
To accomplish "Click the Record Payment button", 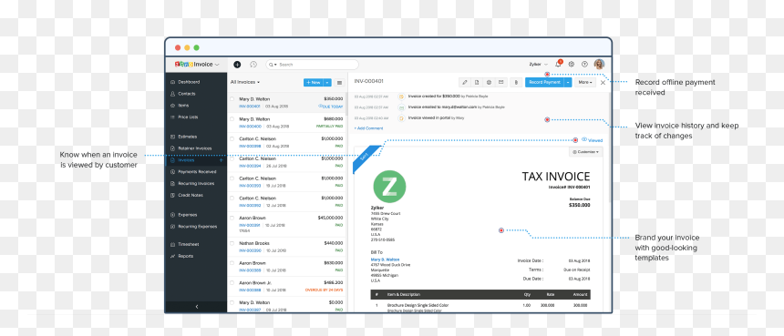I will (544, 82).
